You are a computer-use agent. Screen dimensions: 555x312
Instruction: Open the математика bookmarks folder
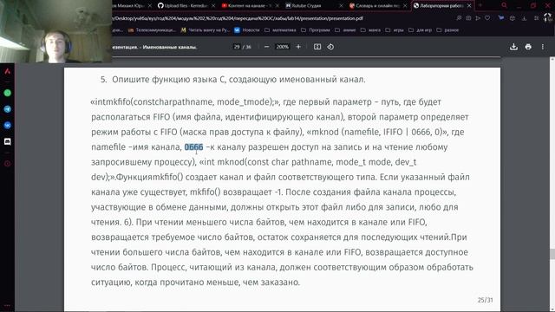tap(280, 30)
